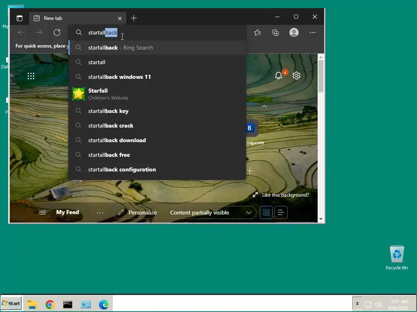Open the Booking.com quick link tile
Image resolution: width=417 pixels, height=312 pixels.
(x=250, y=128)
